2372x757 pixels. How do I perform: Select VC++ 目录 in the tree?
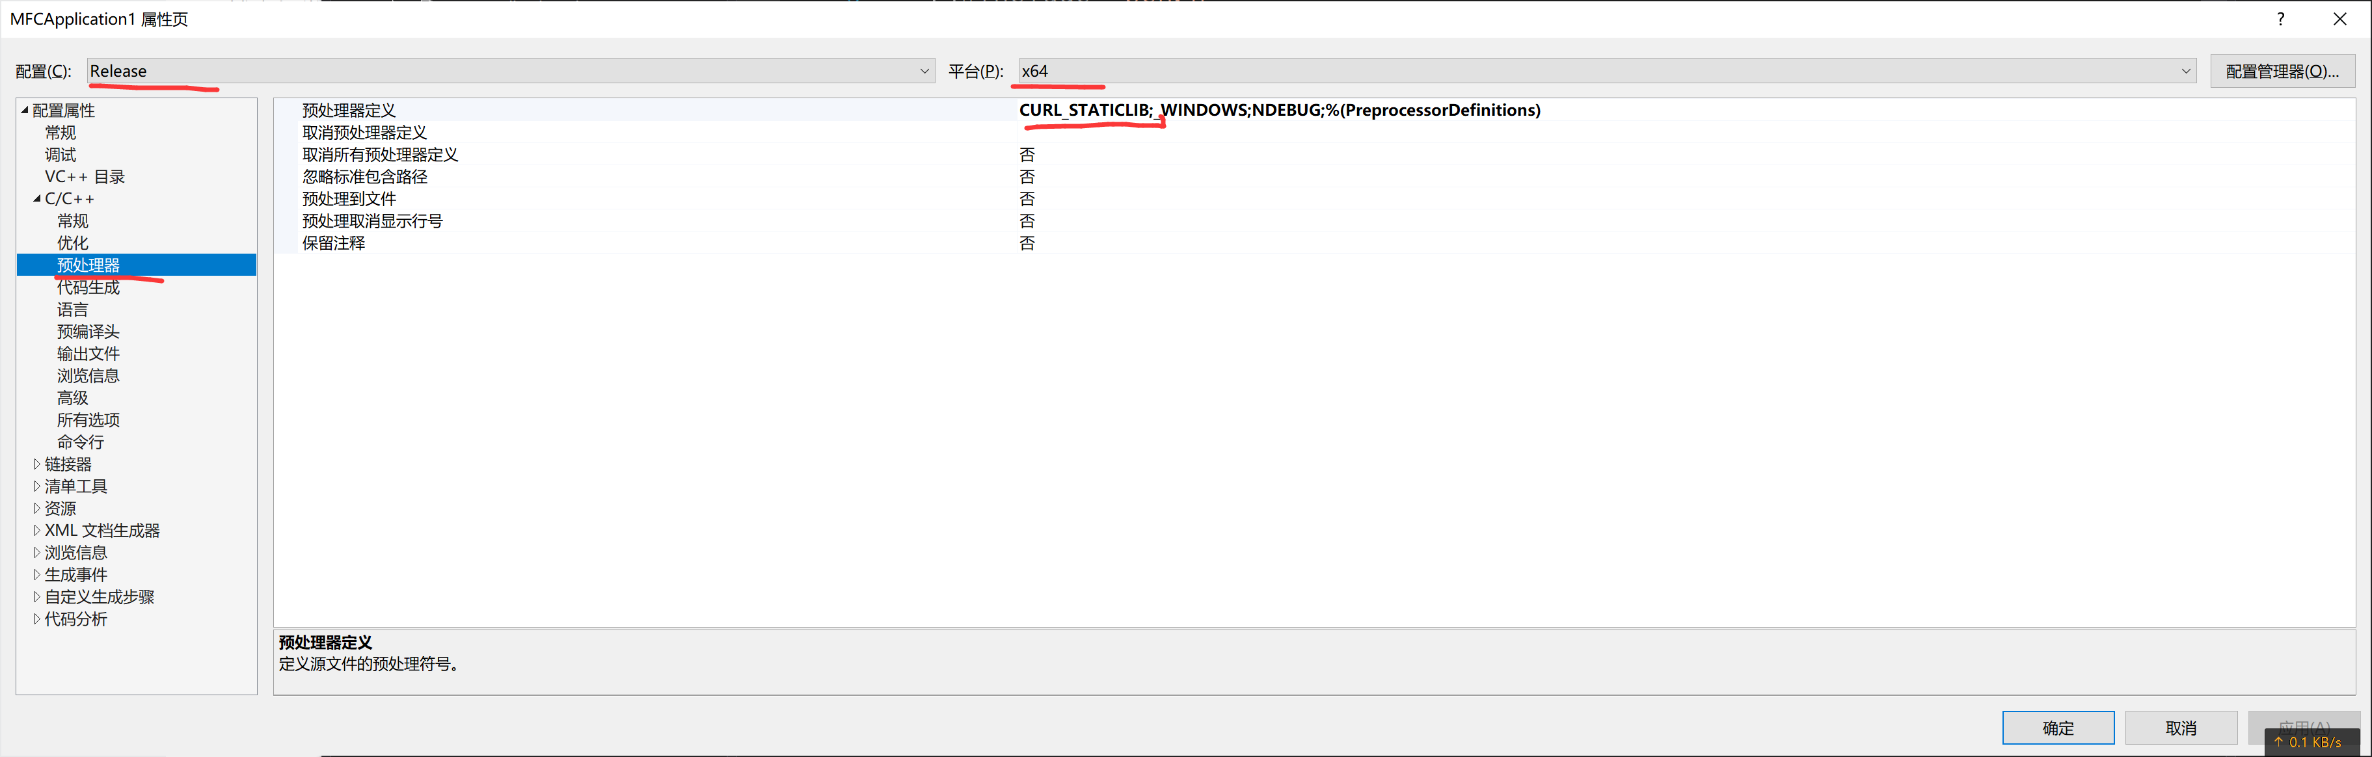85,177
